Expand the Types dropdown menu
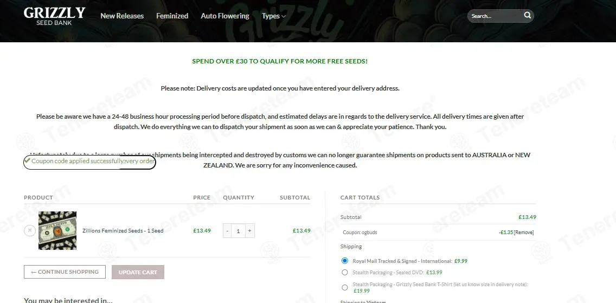The height and width of the screenshot is (303, 616). [273, 16]
